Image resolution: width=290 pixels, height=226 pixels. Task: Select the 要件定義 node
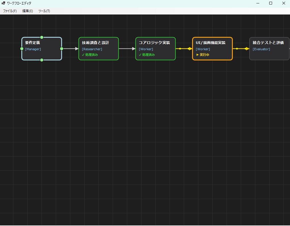pyautogui.click(x=42, y=49)
